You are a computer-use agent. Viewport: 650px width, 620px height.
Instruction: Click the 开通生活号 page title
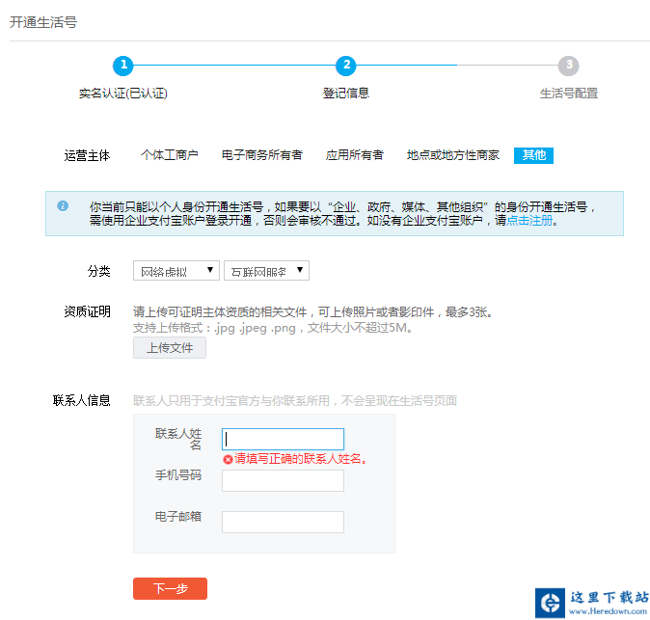43,22
